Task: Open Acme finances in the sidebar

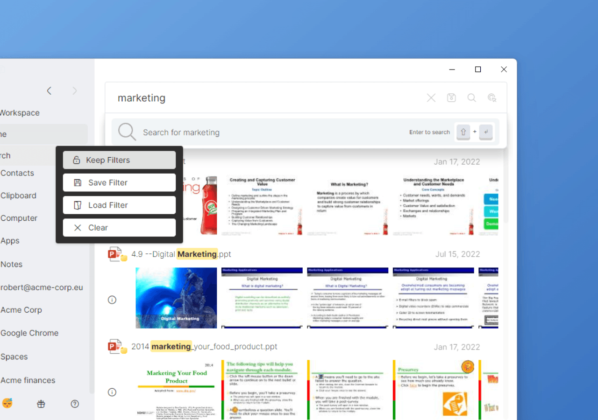Action: 28,380
